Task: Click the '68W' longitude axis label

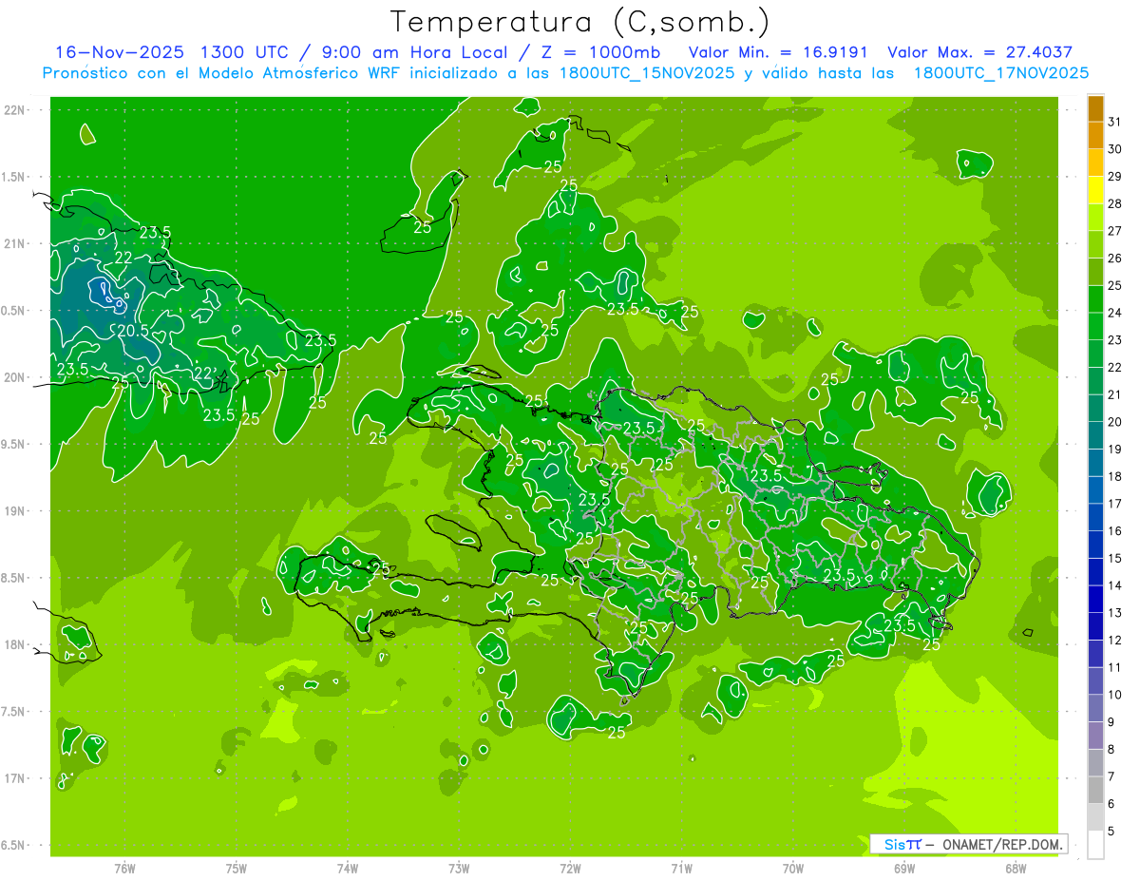Action: tap(1016, 869)
